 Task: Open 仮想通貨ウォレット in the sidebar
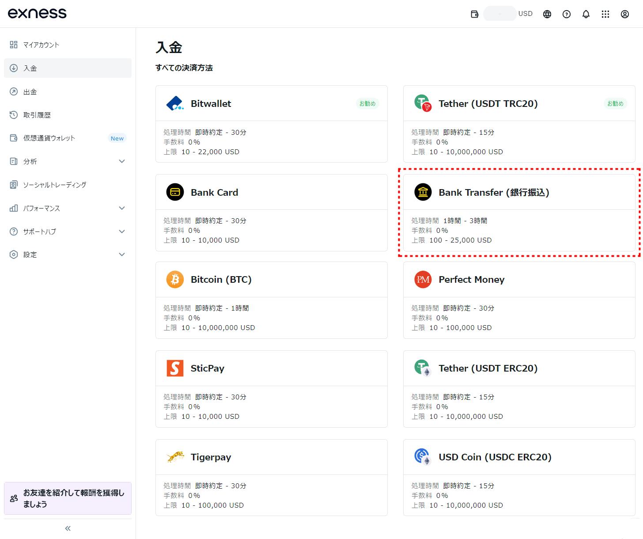click(68, 138)
